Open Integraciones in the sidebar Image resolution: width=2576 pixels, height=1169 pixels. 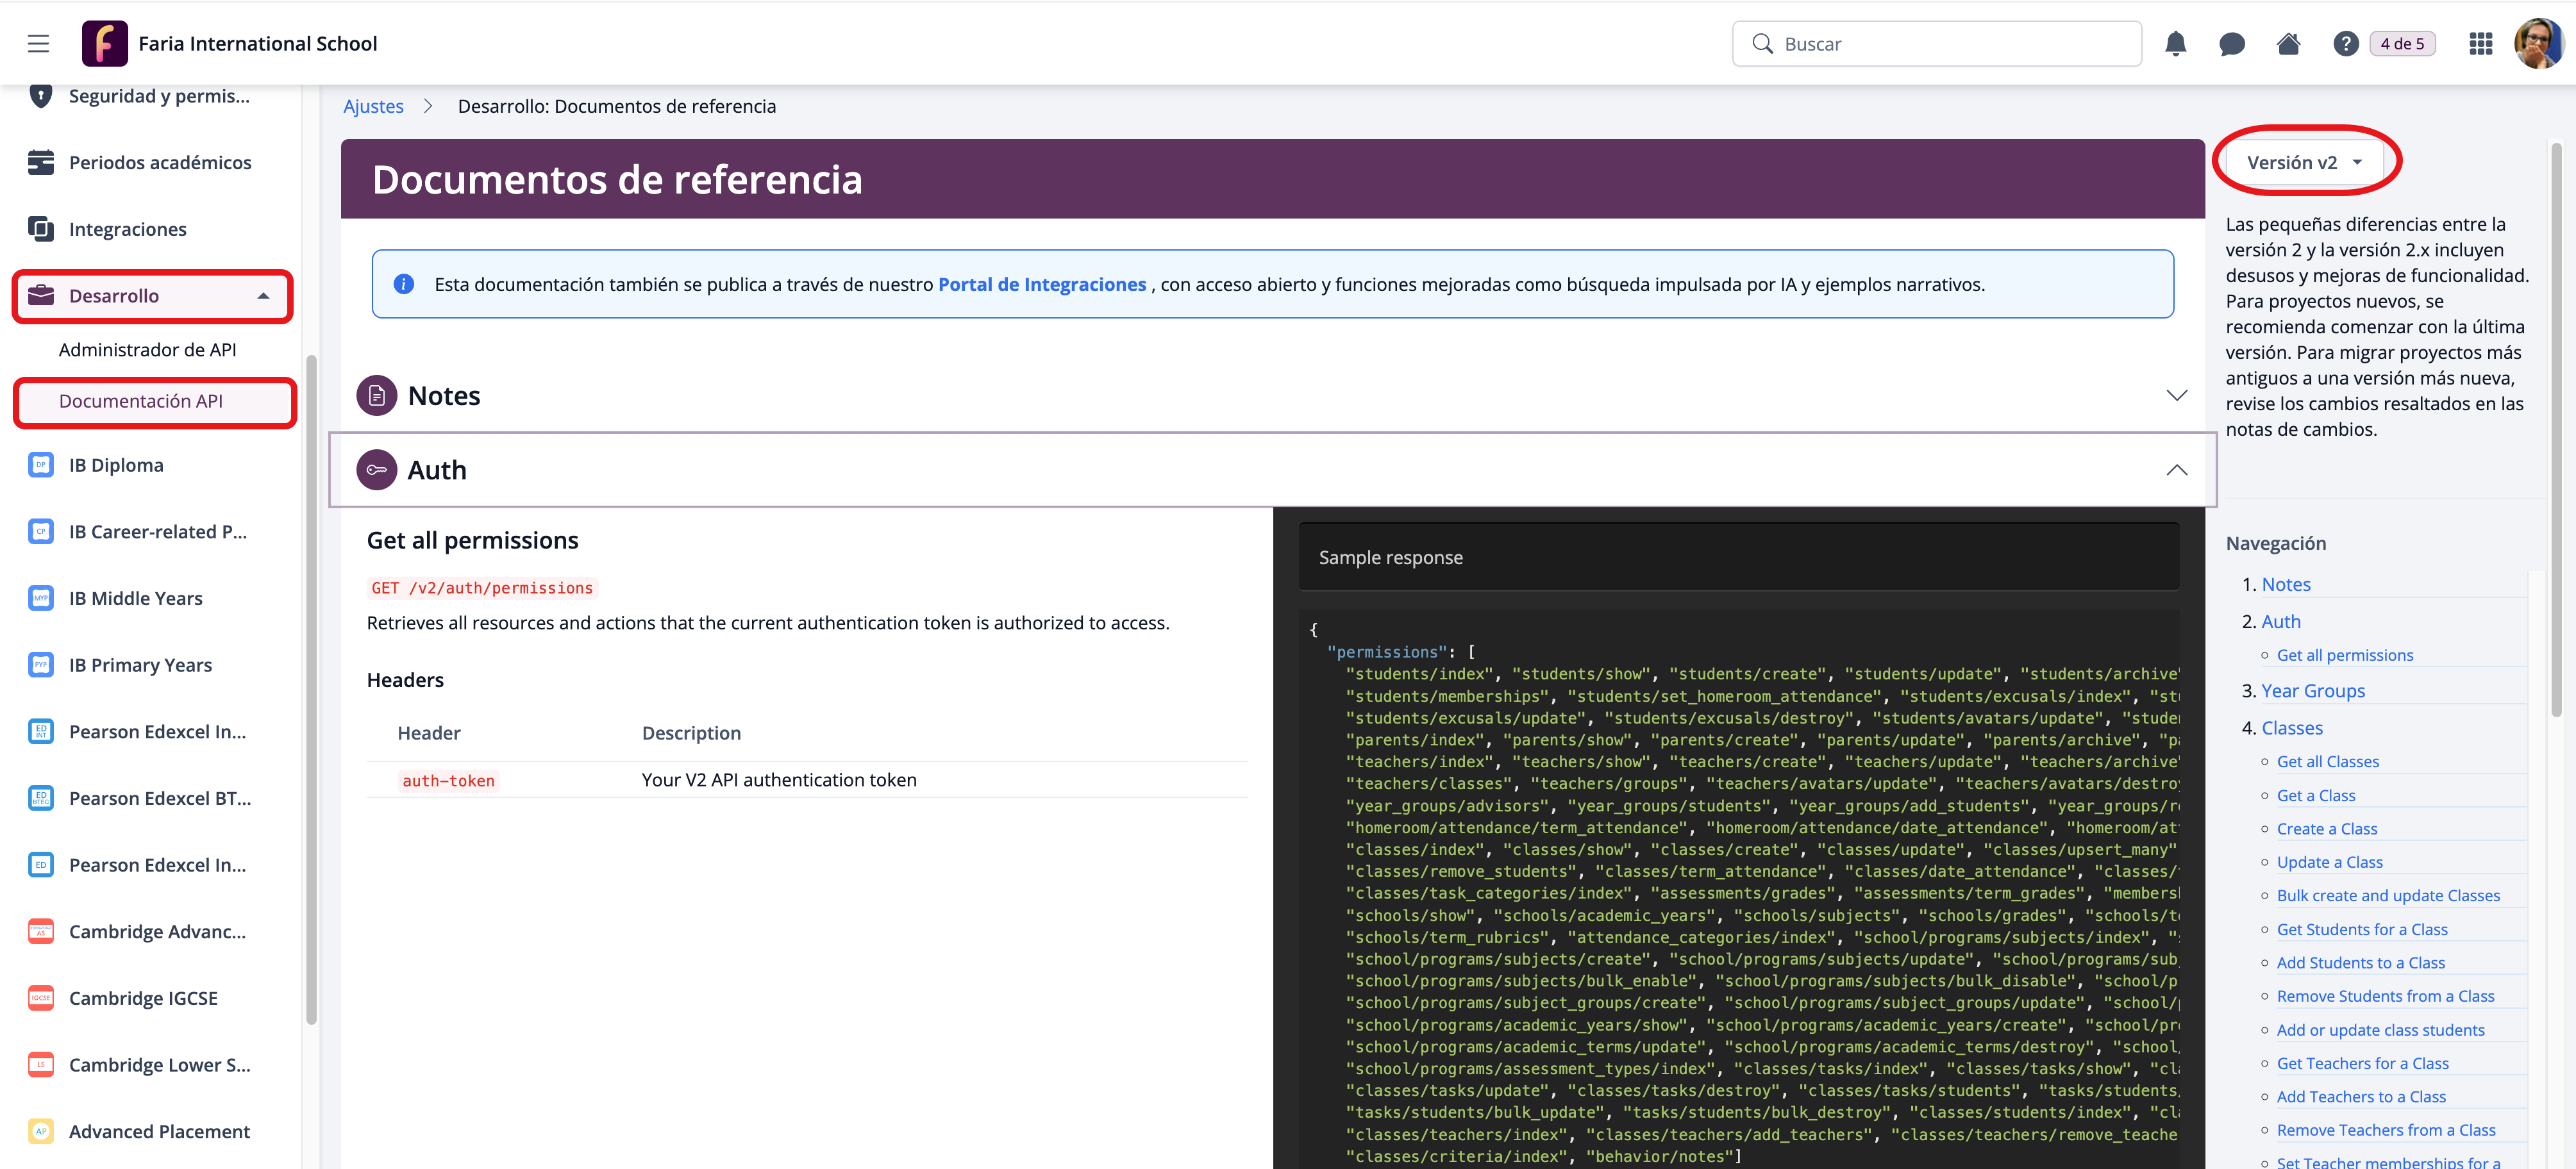127,229
